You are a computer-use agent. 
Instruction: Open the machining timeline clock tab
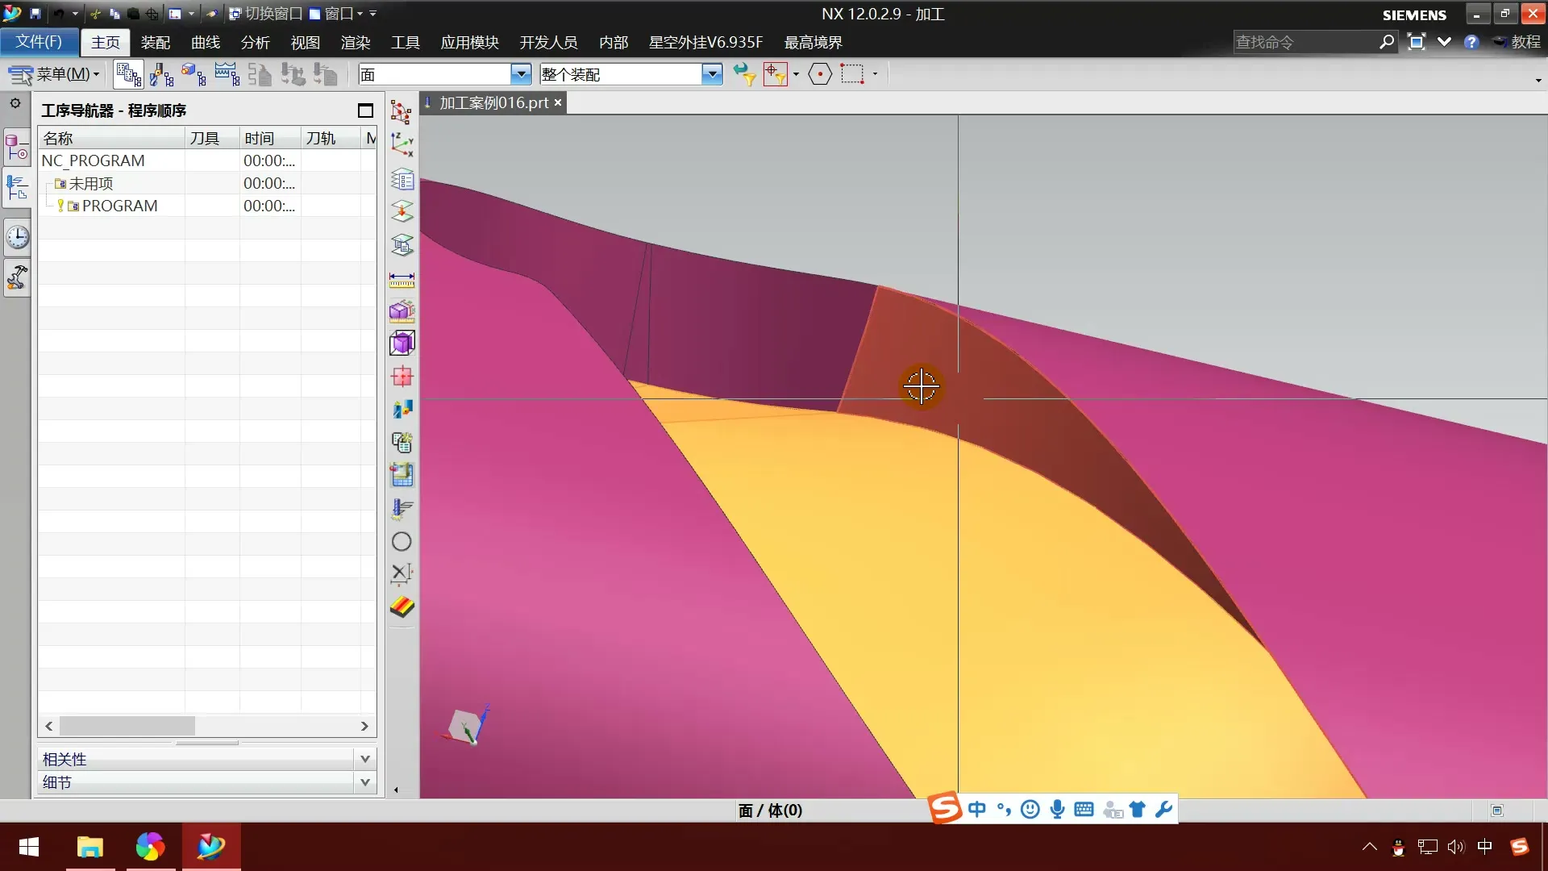pos(17,237)
